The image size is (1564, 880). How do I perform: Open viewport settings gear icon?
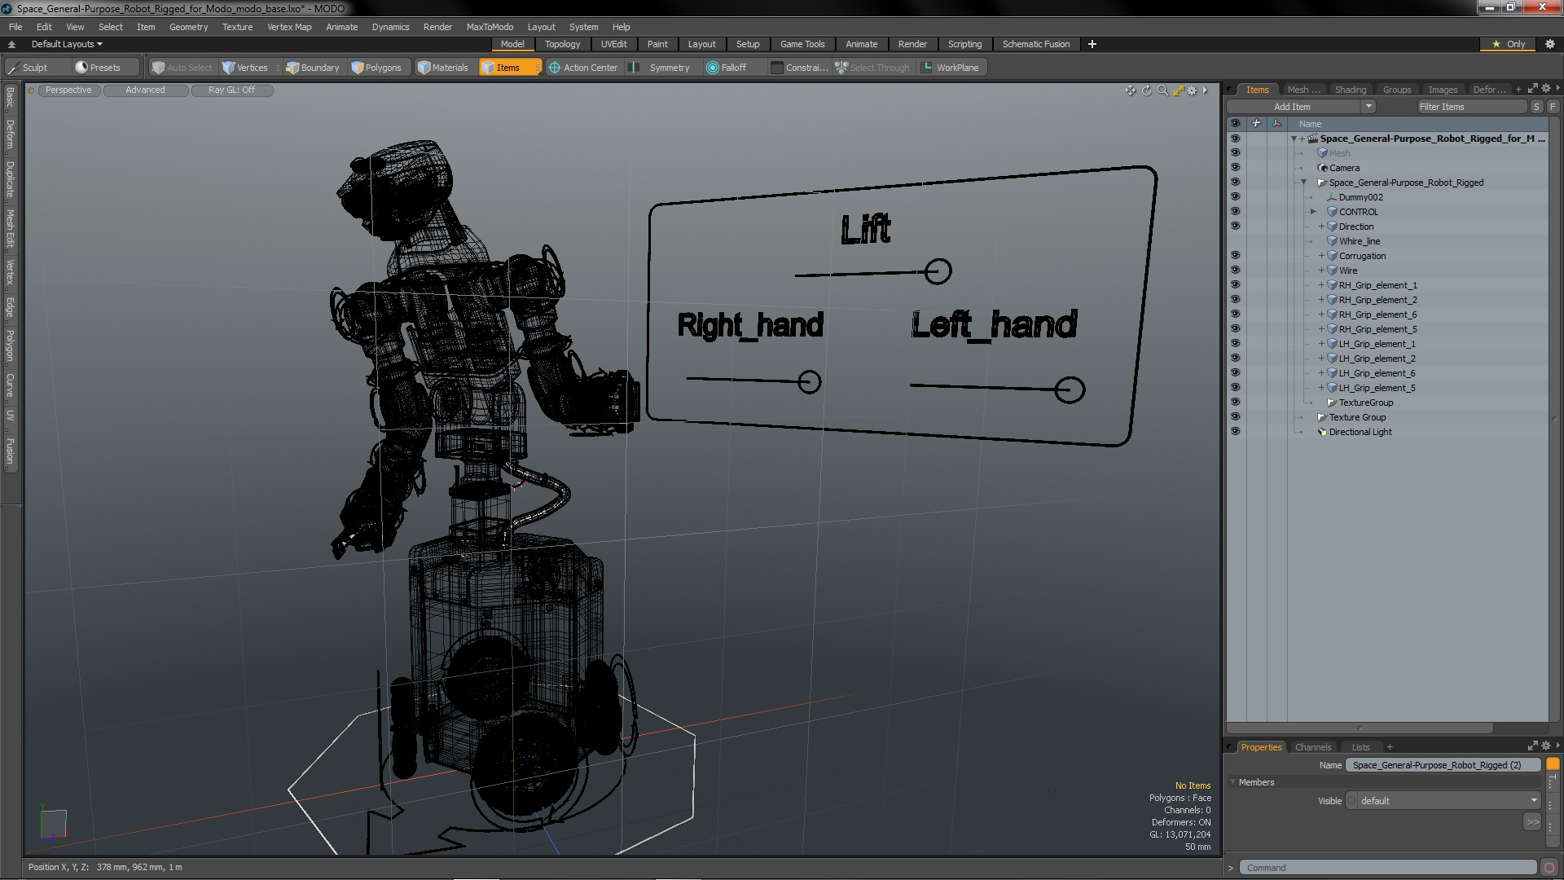pyautogui.click(x=1193, y=90)
